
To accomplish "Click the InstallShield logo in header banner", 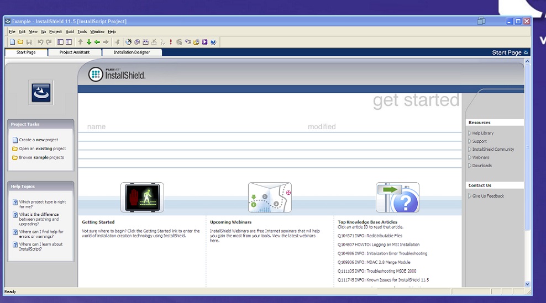I will point(117,75).
